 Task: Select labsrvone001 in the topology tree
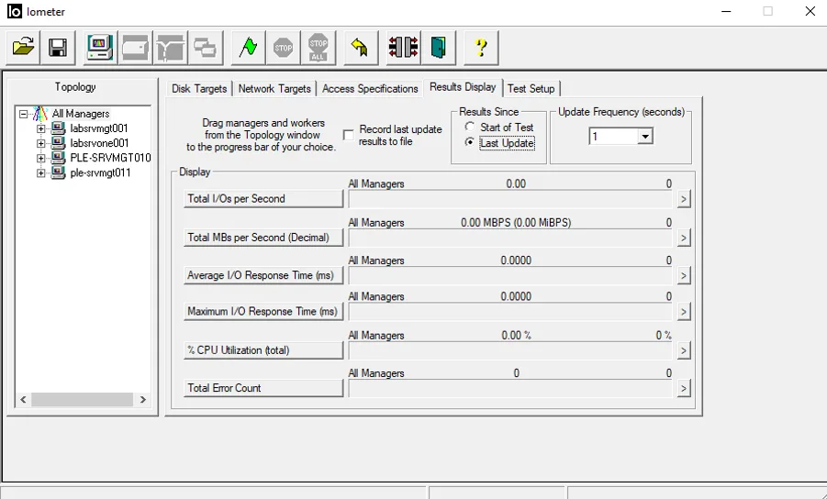coord(99,143)
